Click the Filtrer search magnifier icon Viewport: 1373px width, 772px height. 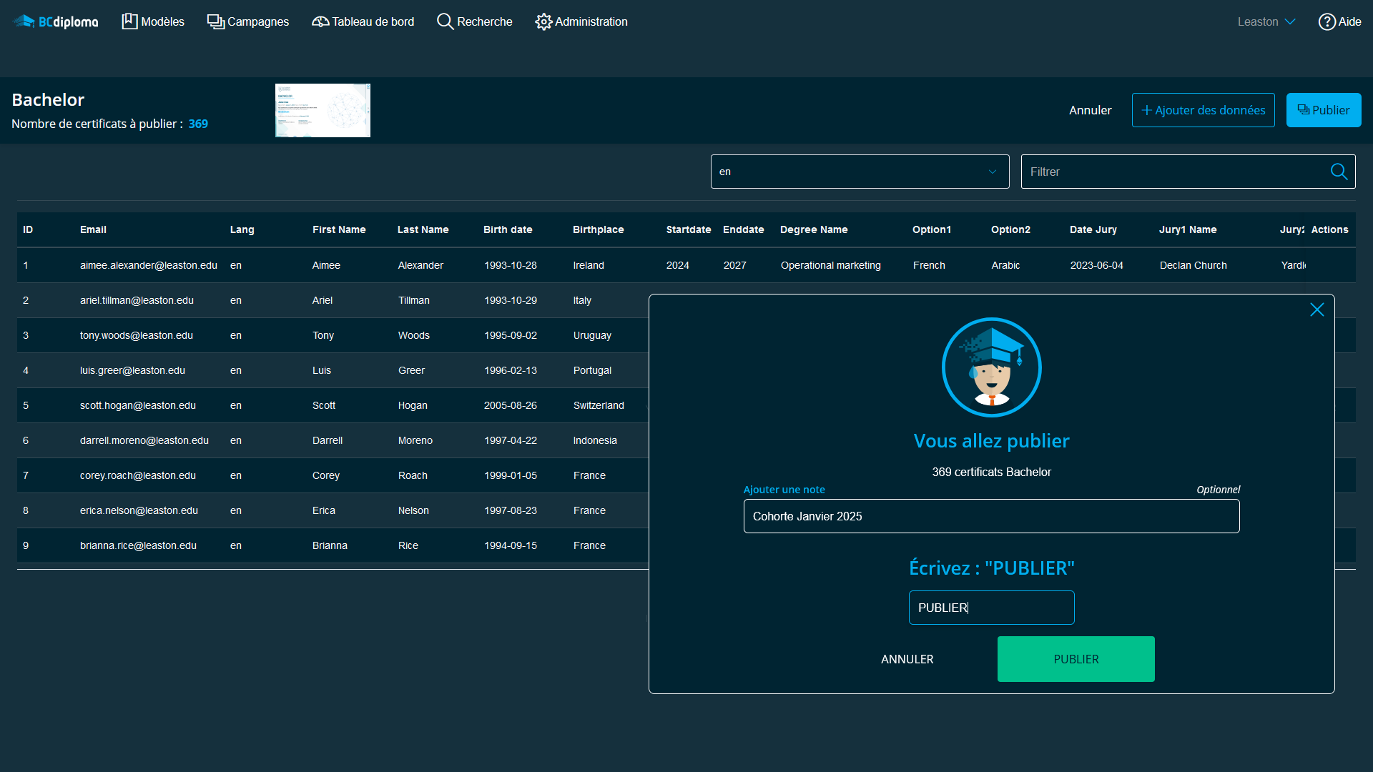coord(1339,172)
